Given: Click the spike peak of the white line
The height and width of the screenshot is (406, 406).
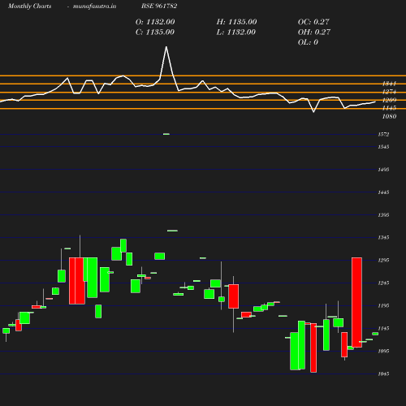Looking at the screenshot, I should pos(166,47).
